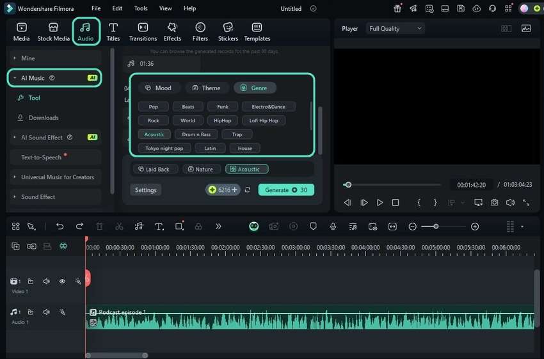Open the Media tab
544x359 pixels.
pyautogui.click(x=22, y=32)
